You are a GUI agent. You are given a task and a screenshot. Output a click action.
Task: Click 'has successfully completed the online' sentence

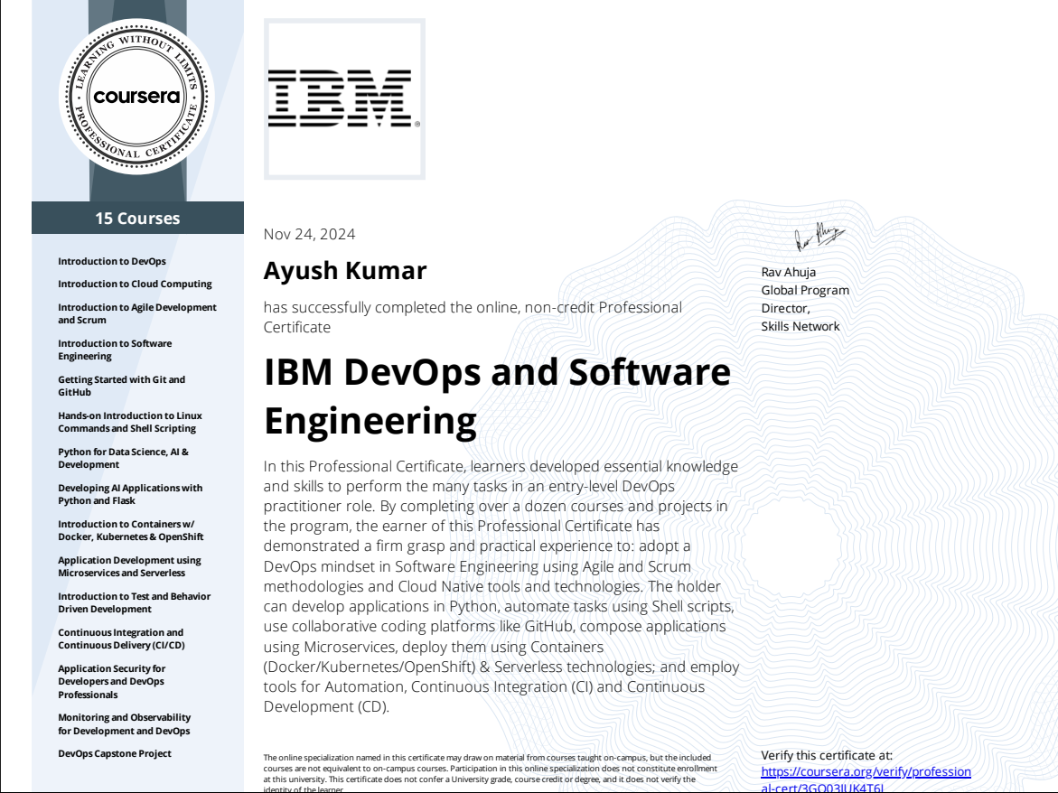(473, 317)
